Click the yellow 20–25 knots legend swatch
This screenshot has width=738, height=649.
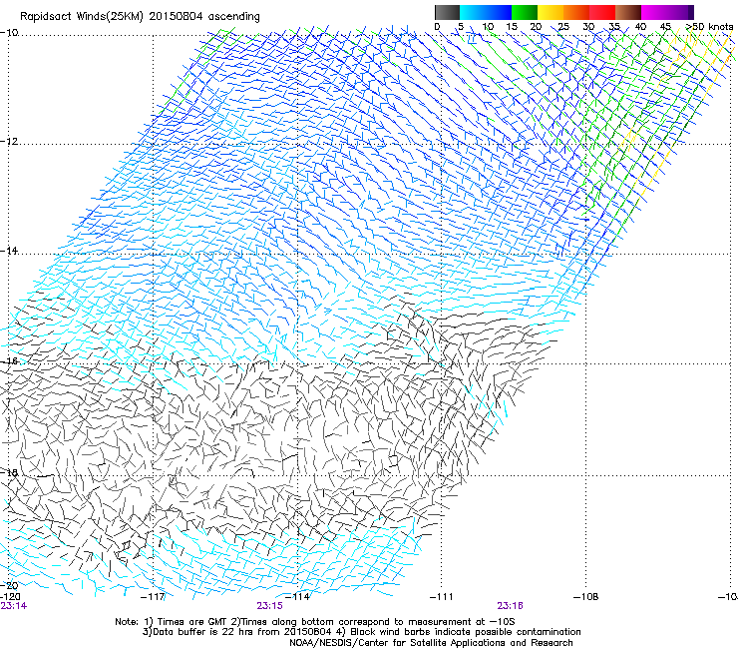551,12
